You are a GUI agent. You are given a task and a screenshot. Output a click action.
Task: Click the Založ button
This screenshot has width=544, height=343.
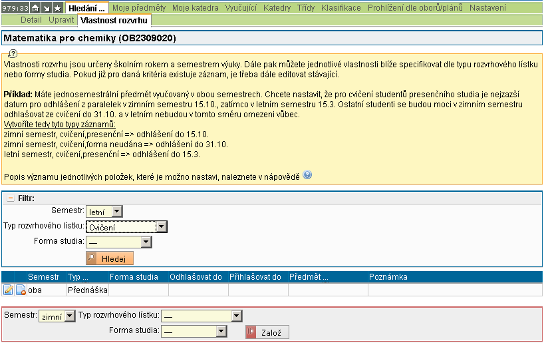coord(267,332)
